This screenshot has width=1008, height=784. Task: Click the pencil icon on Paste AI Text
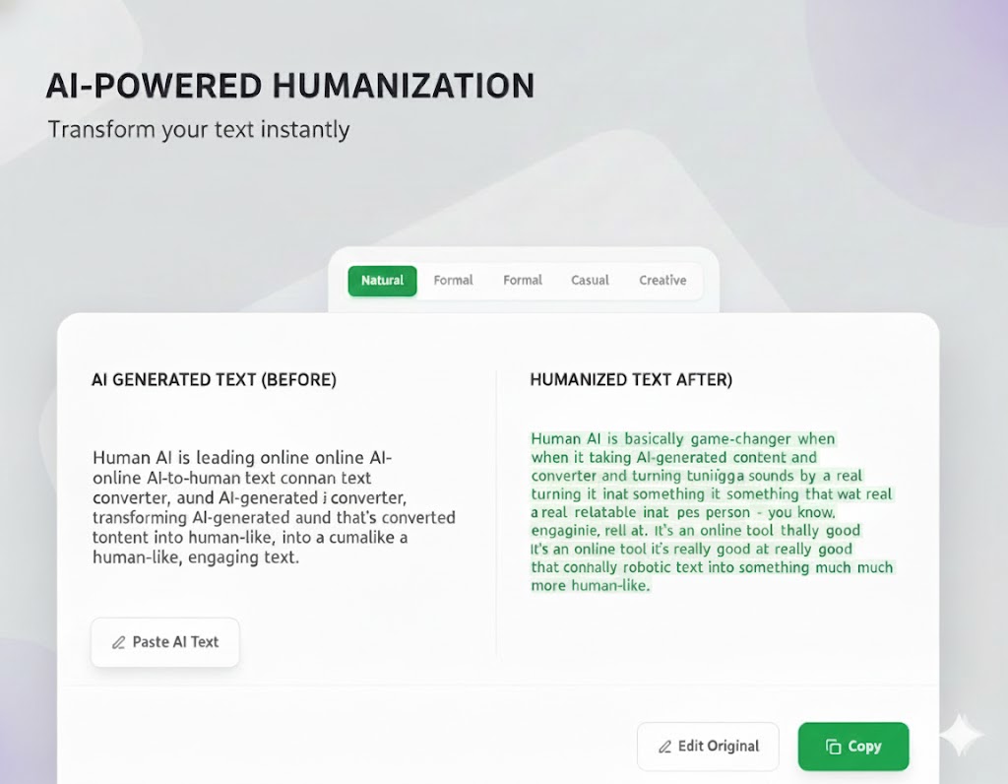[118, 642]
